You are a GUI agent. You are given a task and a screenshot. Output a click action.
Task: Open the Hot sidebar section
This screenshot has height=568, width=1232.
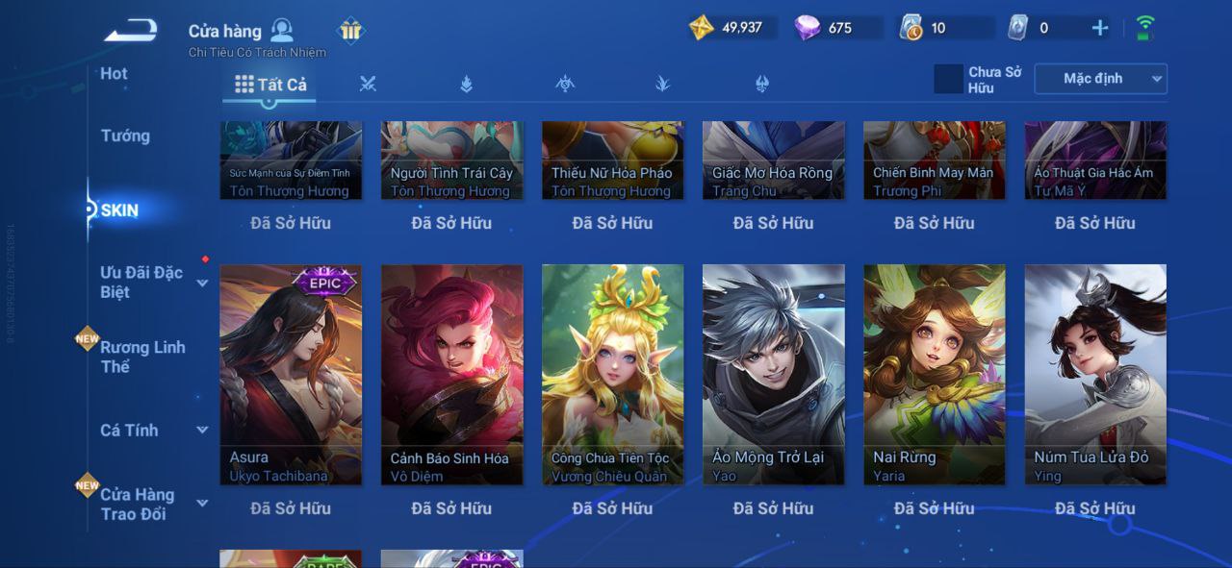coord(114,74)
